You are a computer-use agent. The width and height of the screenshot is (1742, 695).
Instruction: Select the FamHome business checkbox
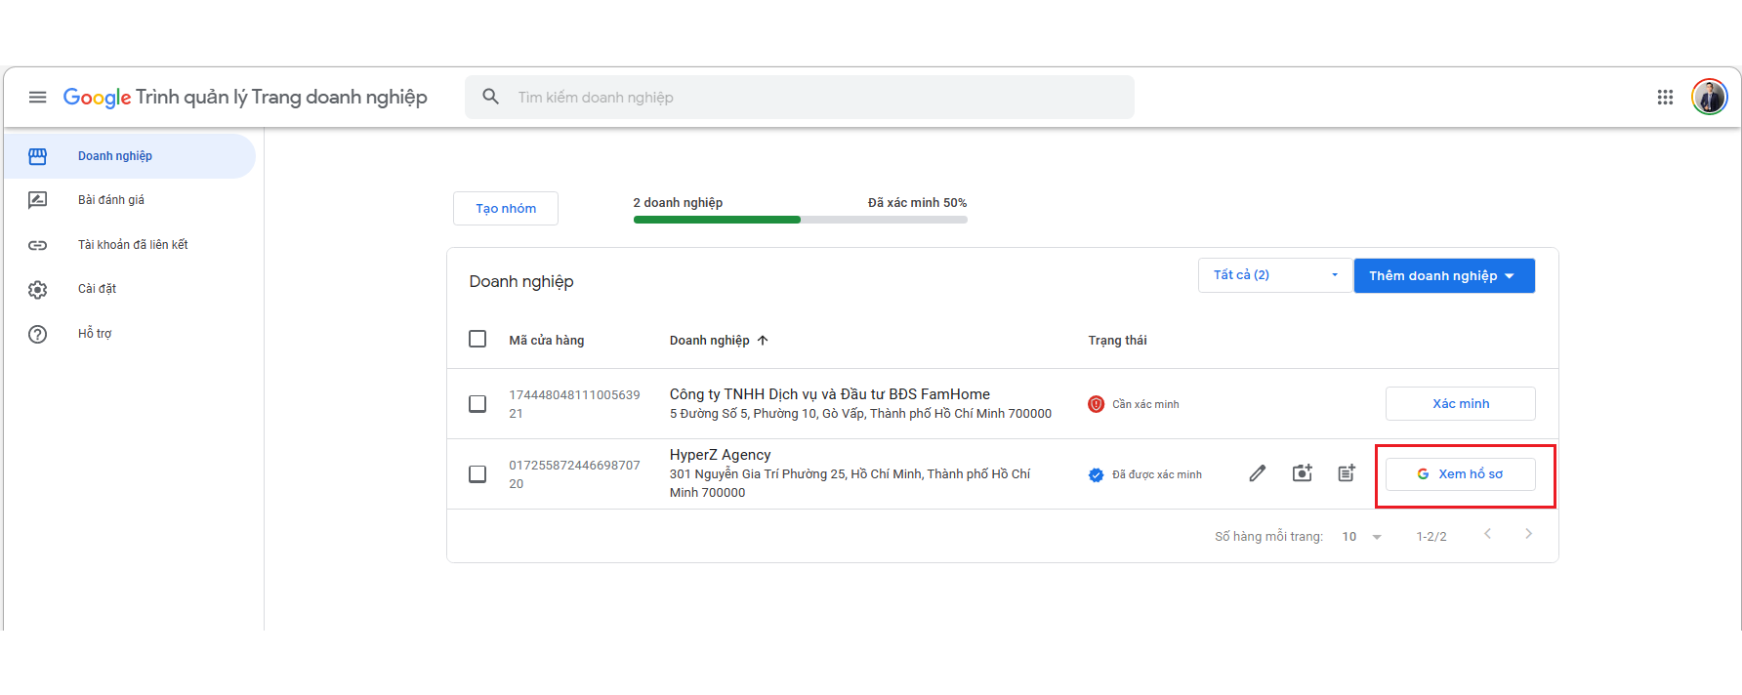[x=477, y=404]
